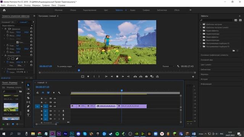
Task: Select the Type text tool
Action: tap(28, 115)
